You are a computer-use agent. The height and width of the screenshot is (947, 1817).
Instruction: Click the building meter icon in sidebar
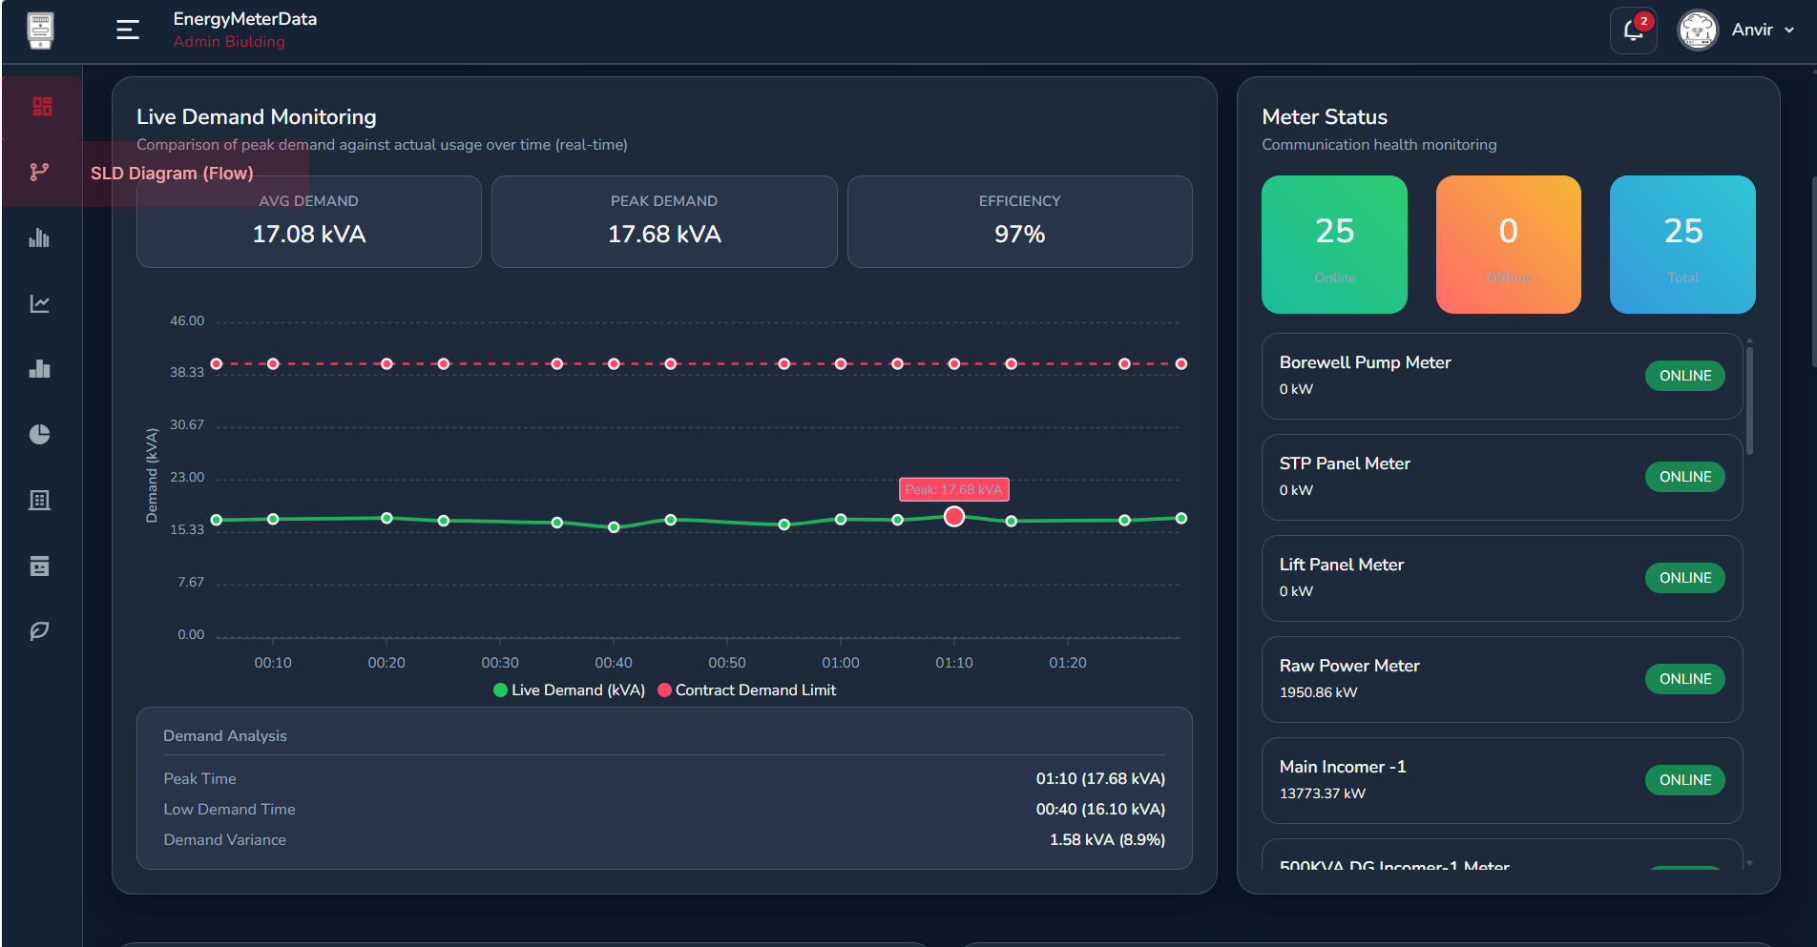click(40, 500)
